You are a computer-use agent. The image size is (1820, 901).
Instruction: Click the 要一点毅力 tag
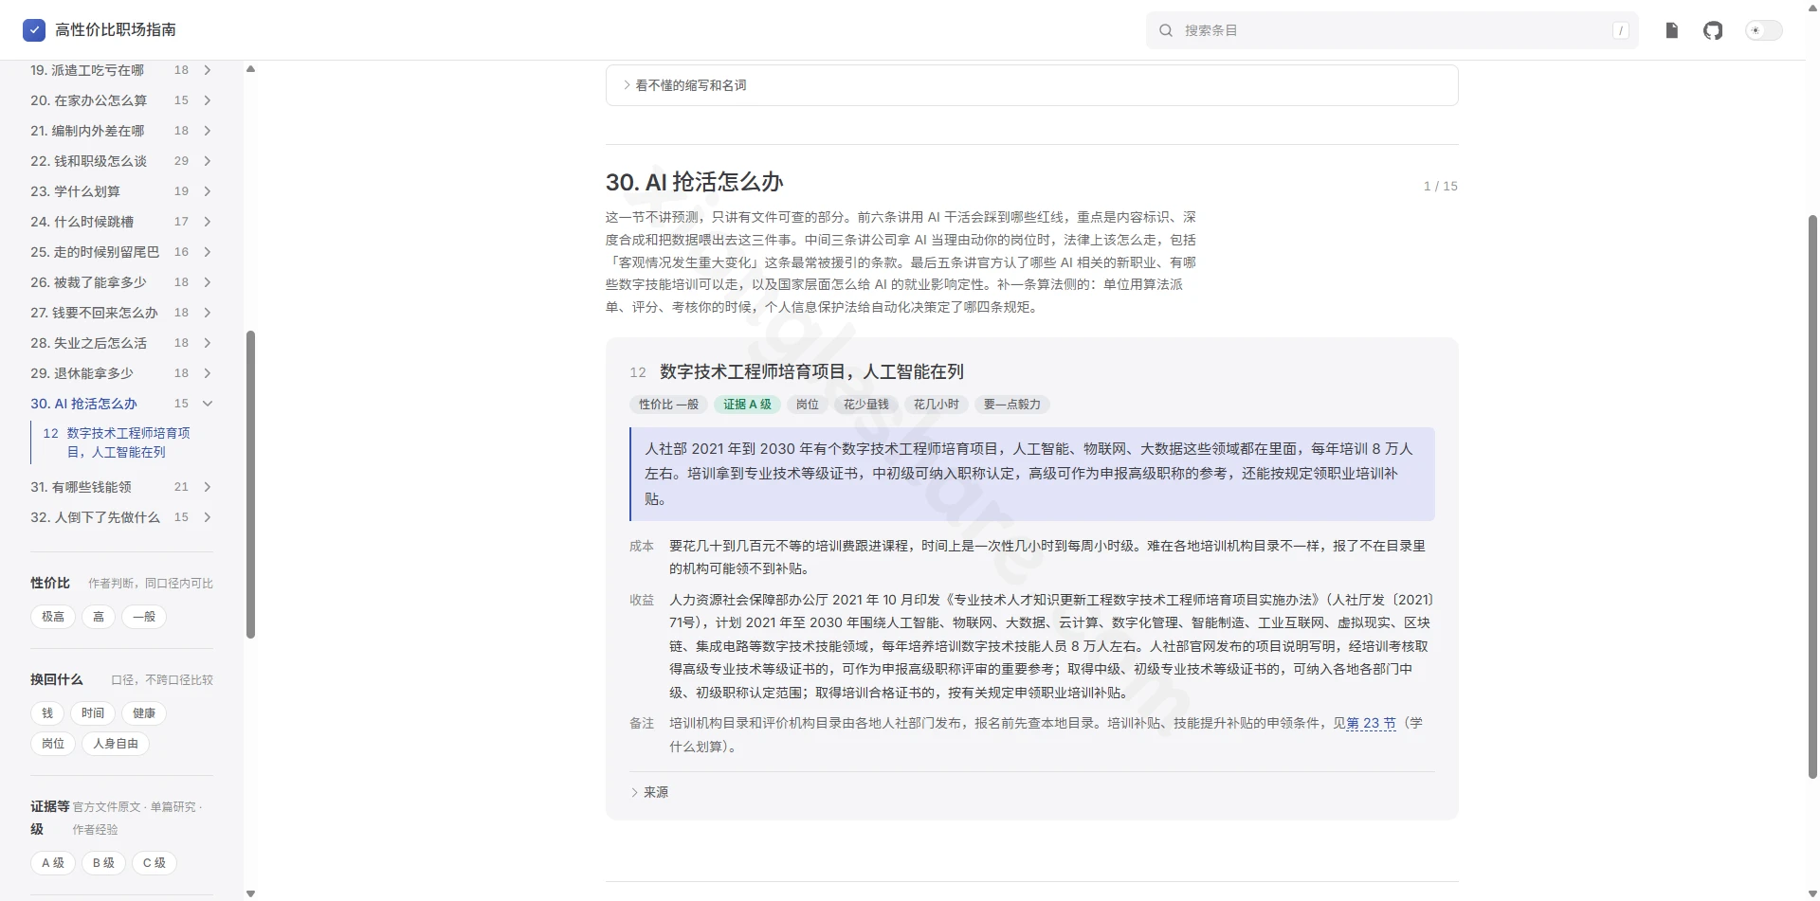click(x=1012, y=405)
